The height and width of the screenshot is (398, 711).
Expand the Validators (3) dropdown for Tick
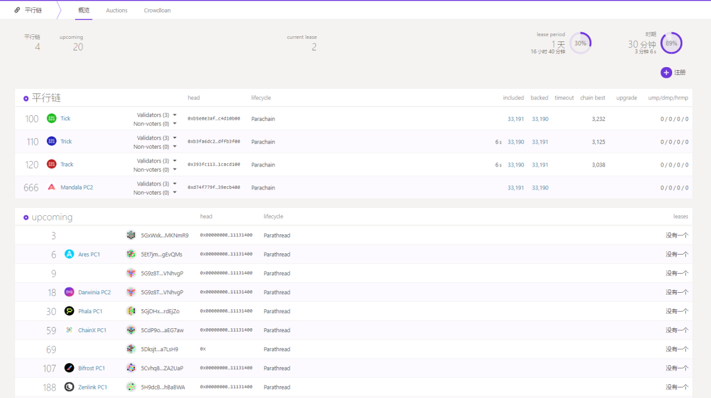174,115
